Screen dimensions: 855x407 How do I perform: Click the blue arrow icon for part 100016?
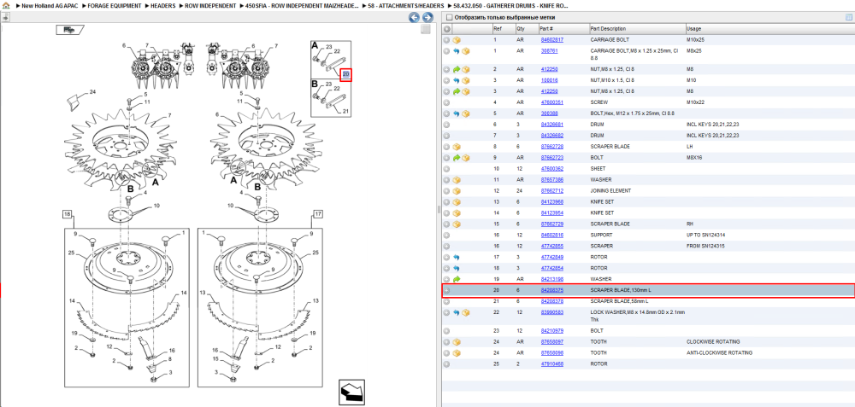[x=457, y=80]
